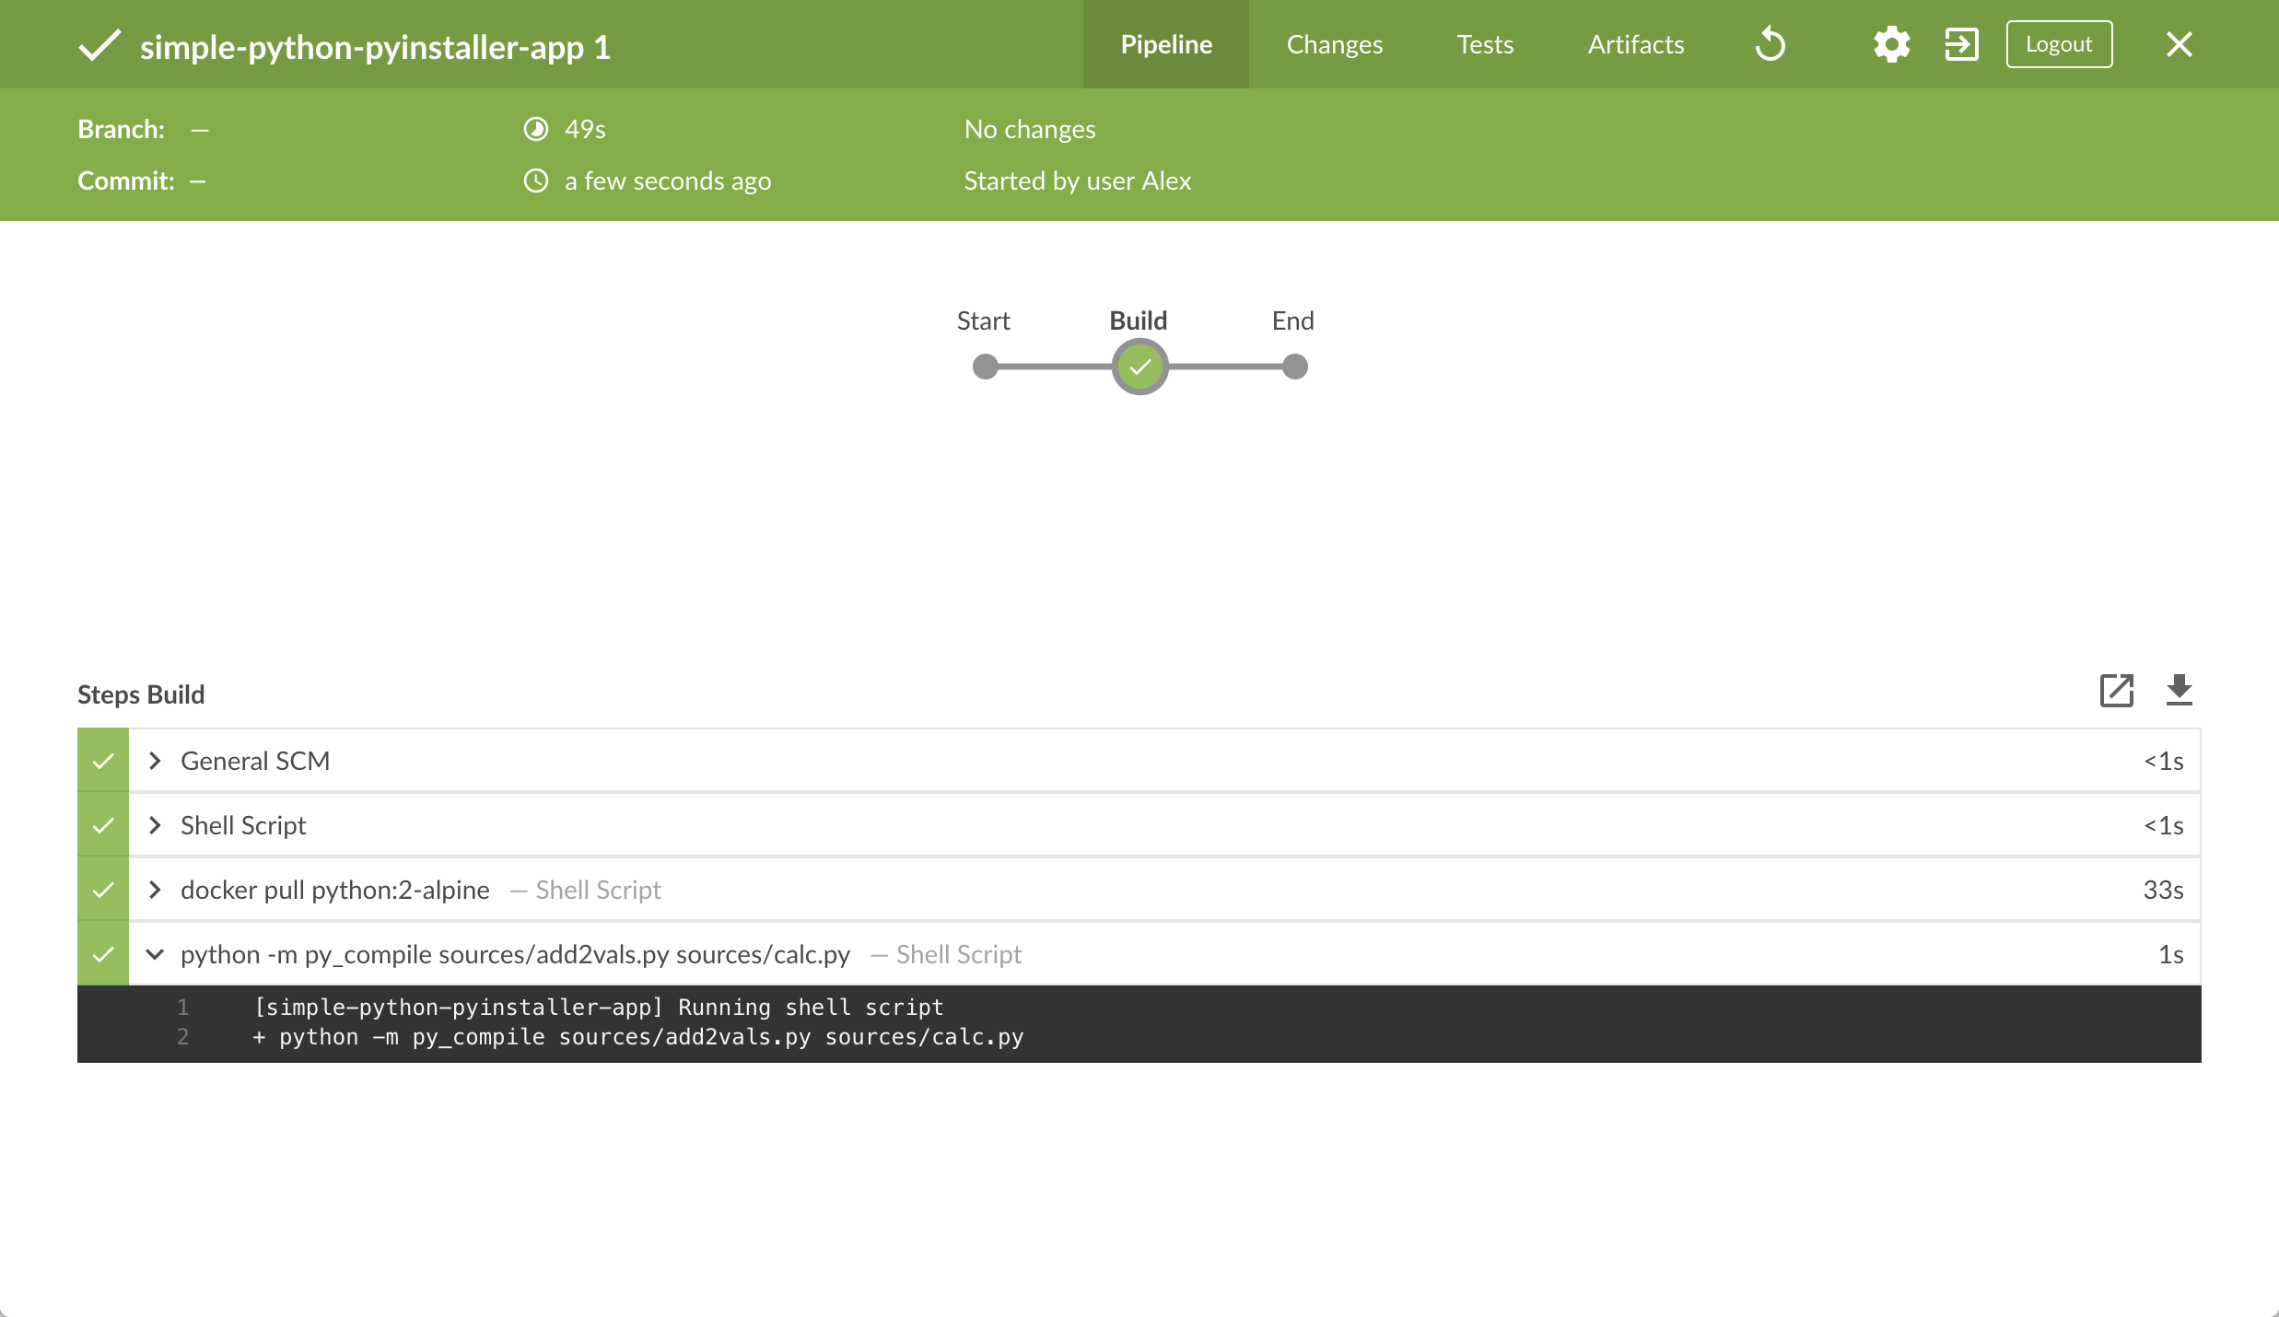Click the run success checkmark in header
The image size is (2279, 1317).
99,45
